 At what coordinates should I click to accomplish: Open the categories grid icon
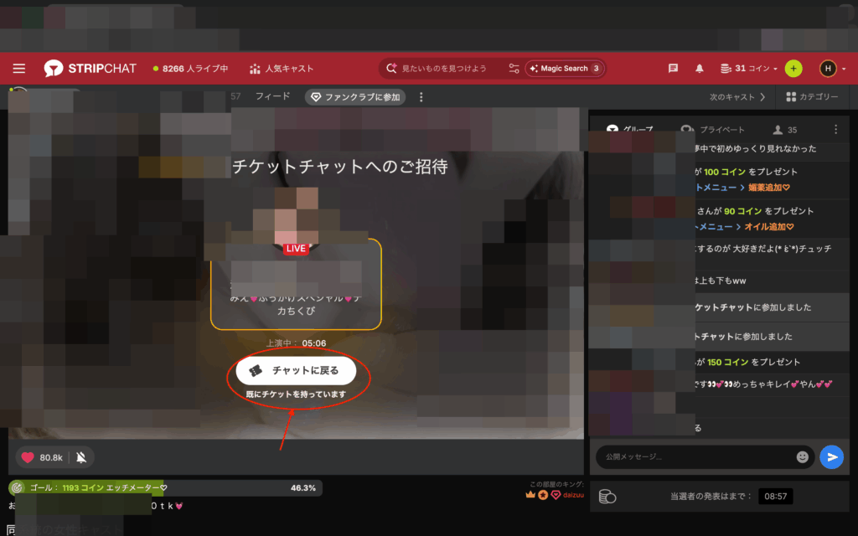tap(790, 97)
